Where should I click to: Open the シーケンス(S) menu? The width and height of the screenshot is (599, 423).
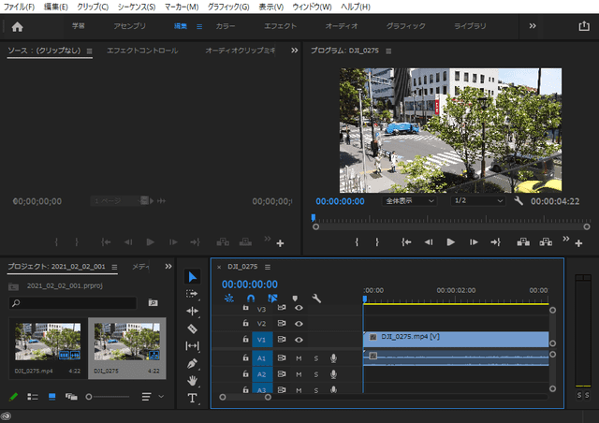[x=137, y=7]
